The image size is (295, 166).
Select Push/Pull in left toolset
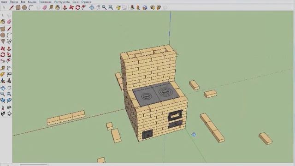tap(9, 48)
